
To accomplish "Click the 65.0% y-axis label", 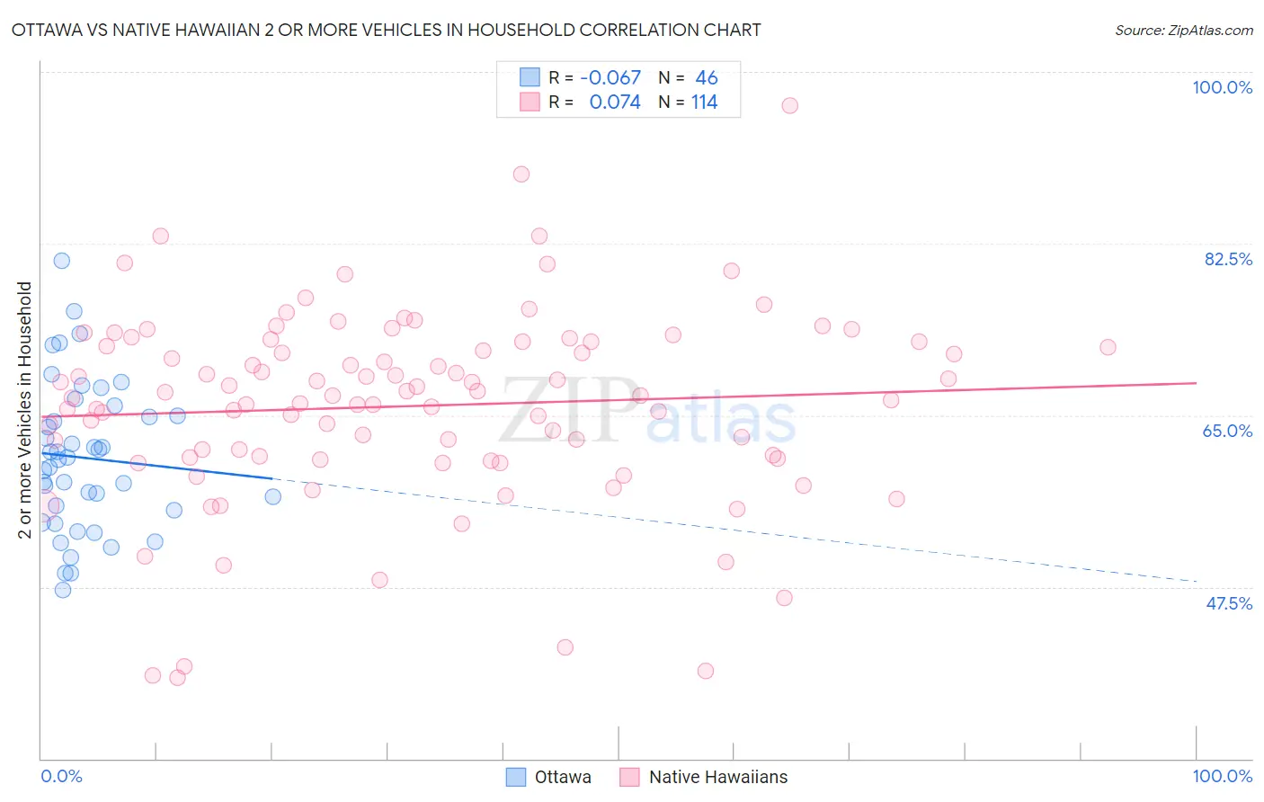I will (1228, 431).
